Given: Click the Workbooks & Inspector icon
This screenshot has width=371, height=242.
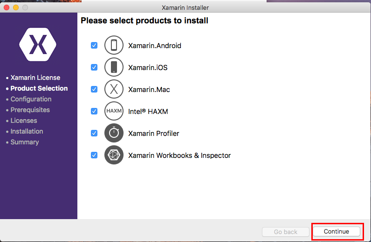Looking at the screenshot, I should coord(114,155).
